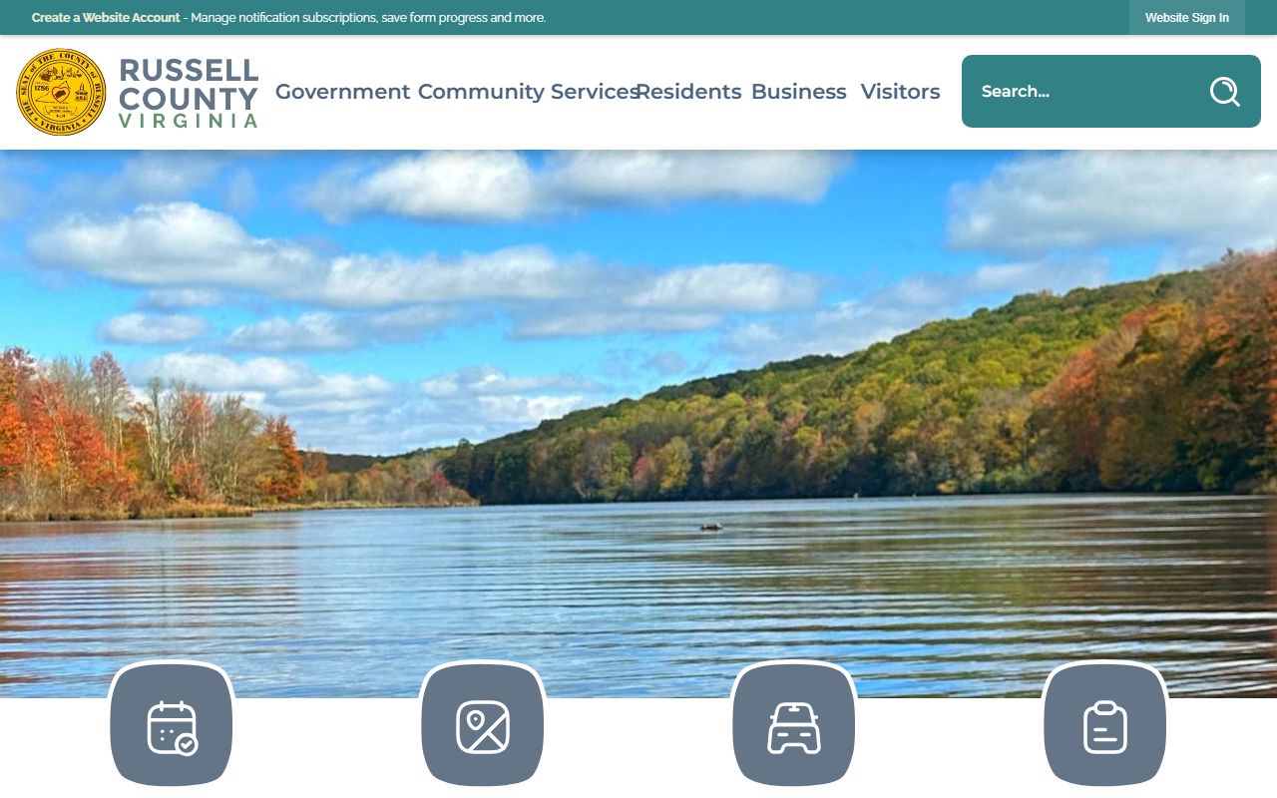Click the clipboard form icon
Viewport: 1277px width, 798px height.
point(1105,727)
